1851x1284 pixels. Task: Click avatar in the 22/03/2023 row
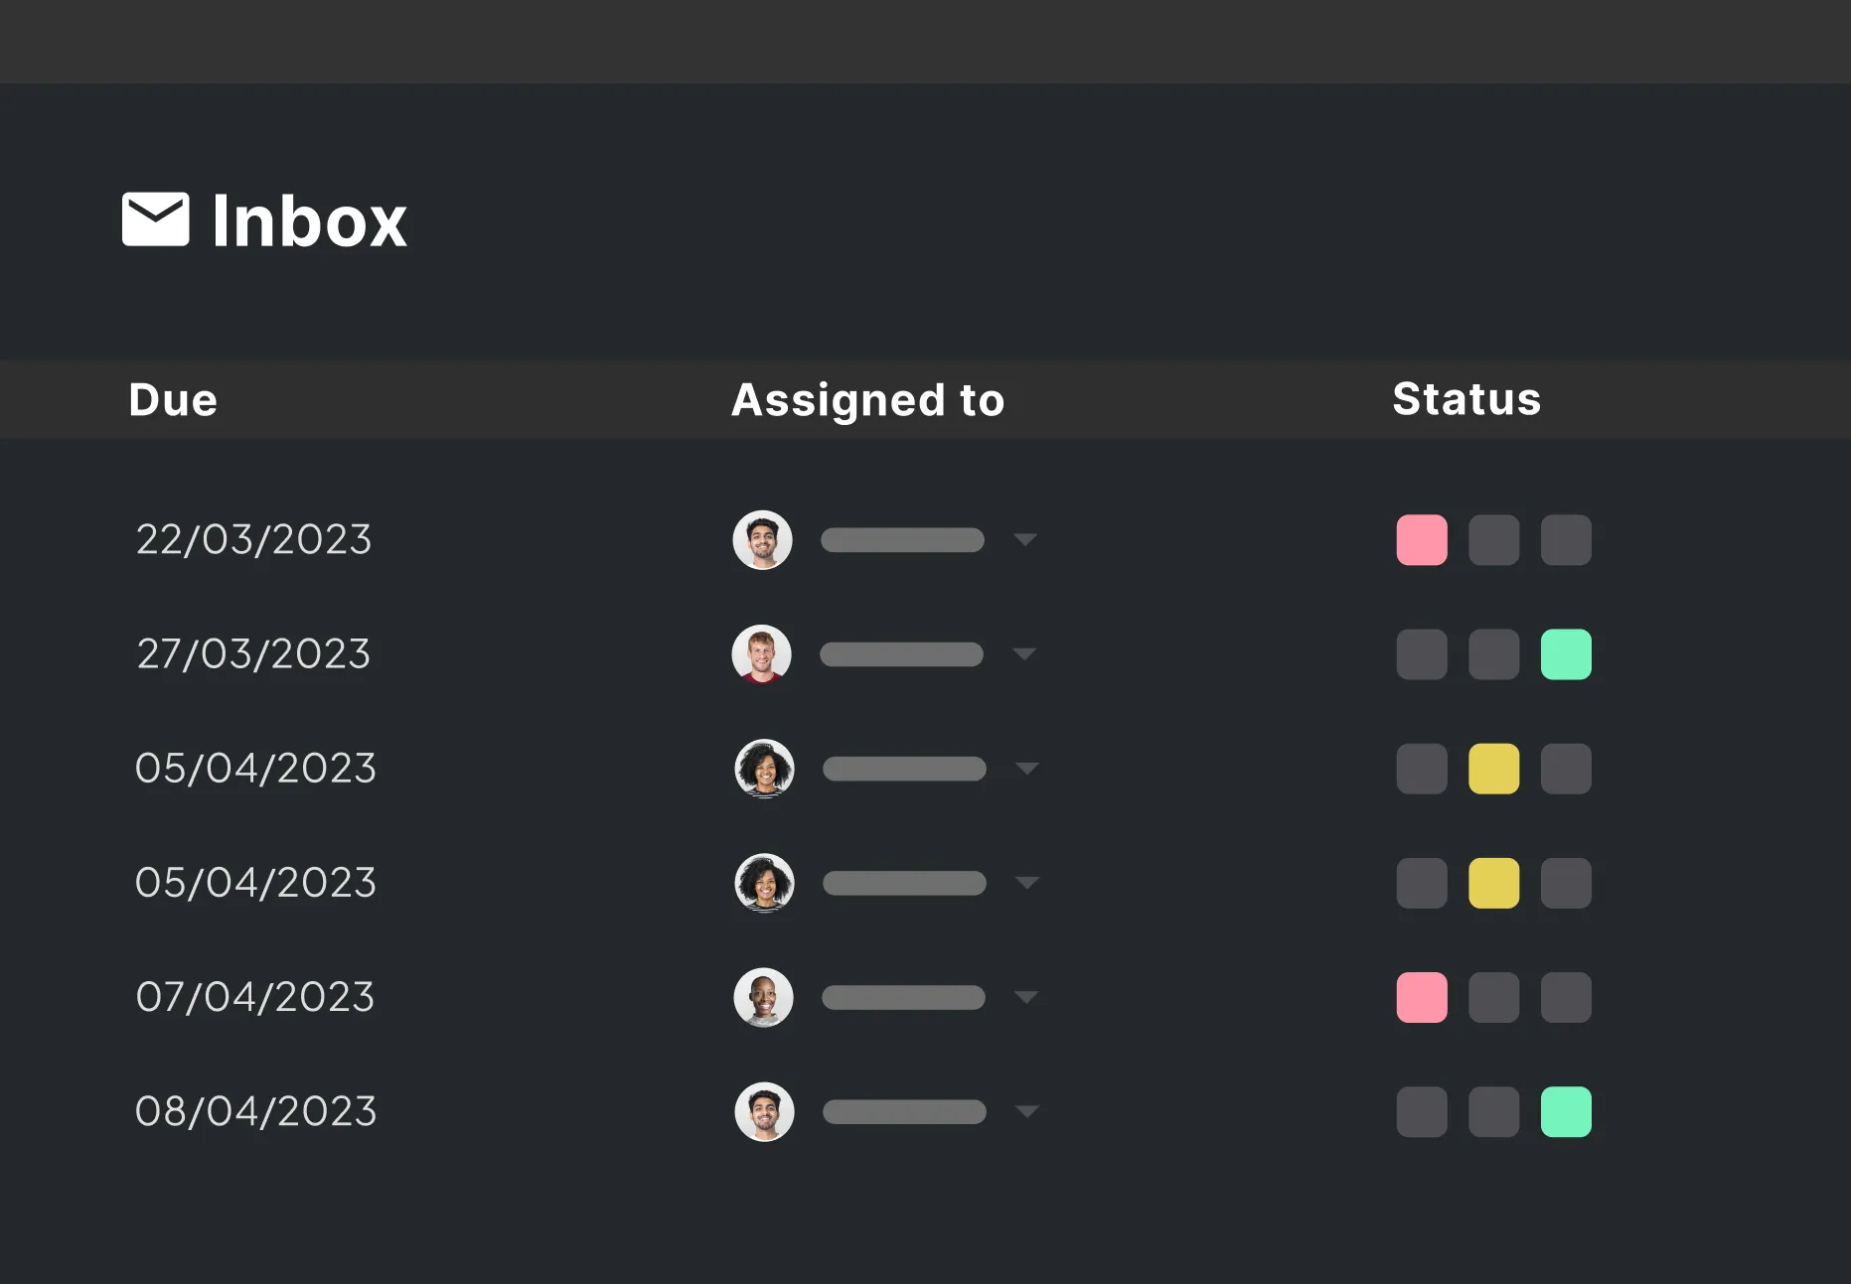[x=762, y=540]
